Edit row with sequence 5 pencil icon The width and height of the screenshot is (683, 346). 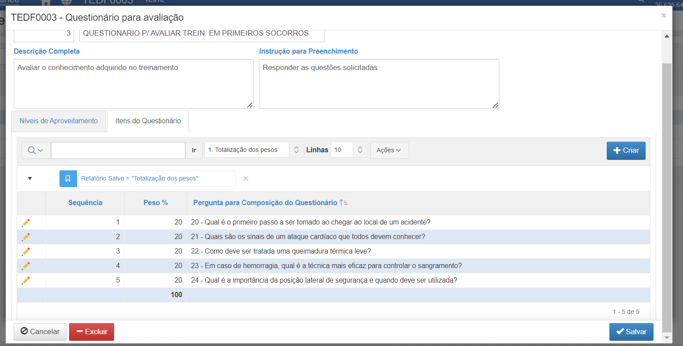coord(26,281)
